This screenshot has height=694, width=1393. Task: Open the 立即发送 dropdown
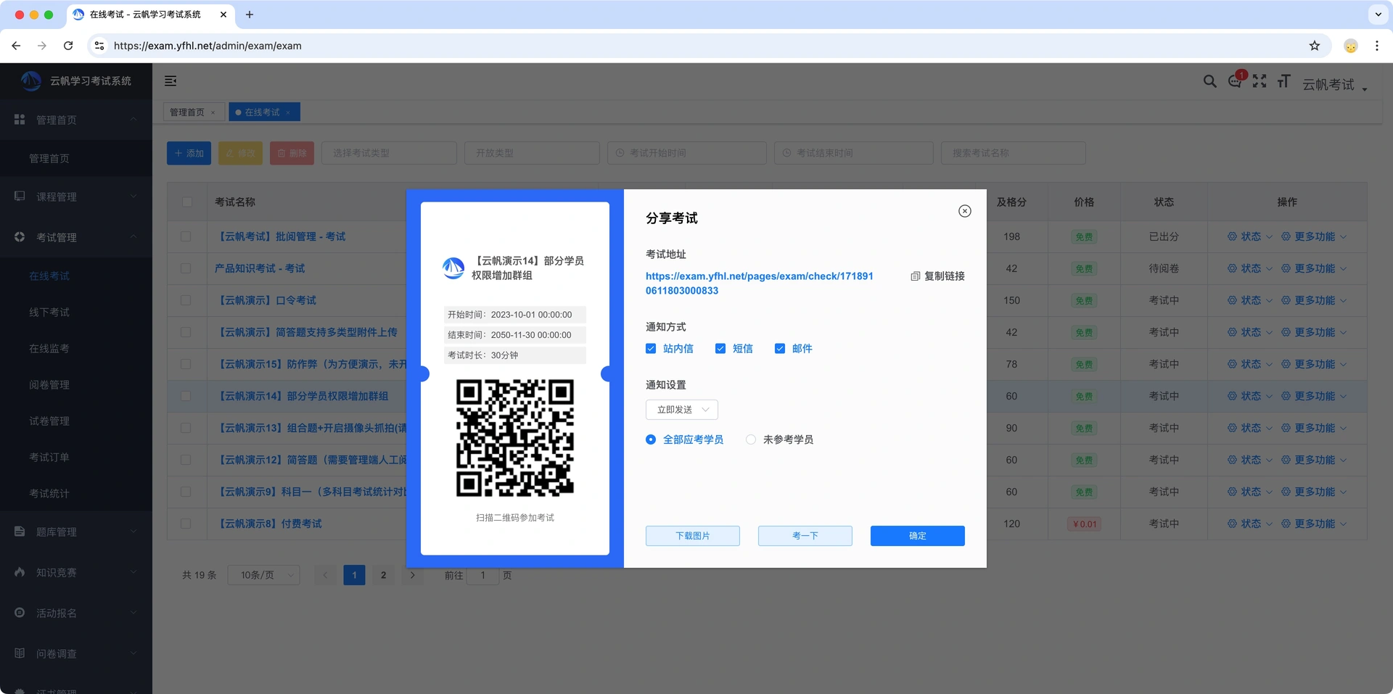[682, 410]
